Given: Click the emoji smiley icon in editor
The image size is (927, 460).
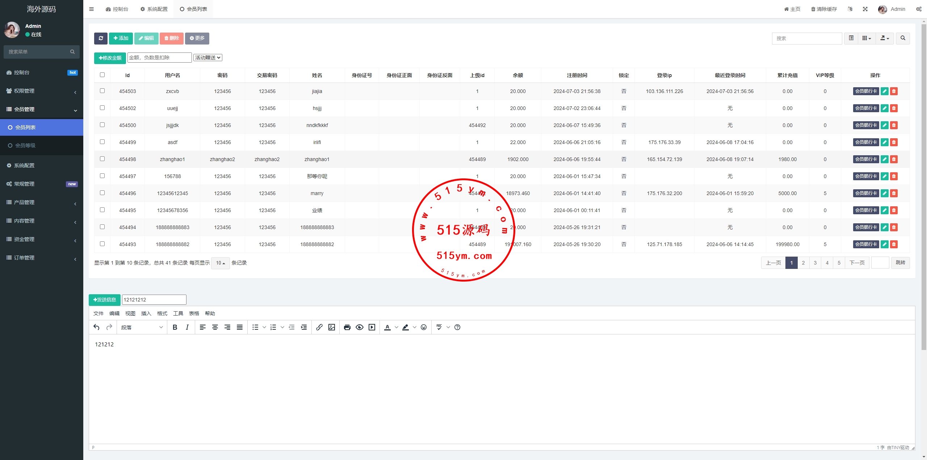Looking at the screenshot, I should pos(424,327).
